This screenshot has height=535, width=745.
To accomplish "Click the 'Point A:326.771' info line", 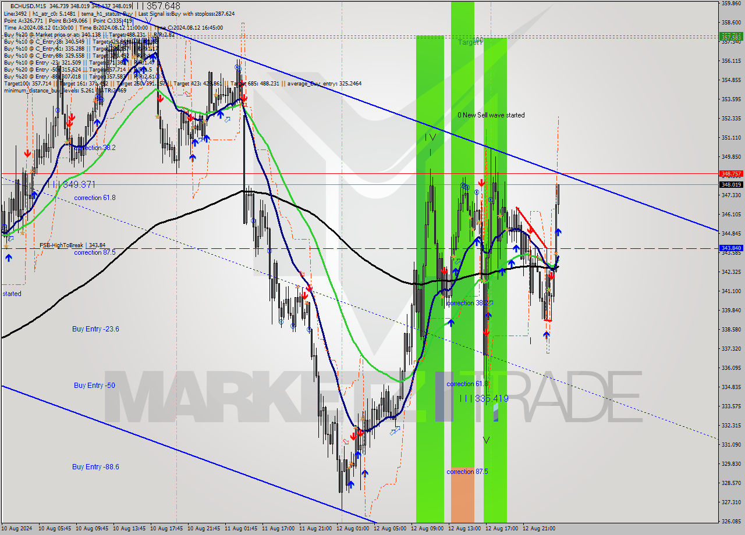I will [68, 20].
